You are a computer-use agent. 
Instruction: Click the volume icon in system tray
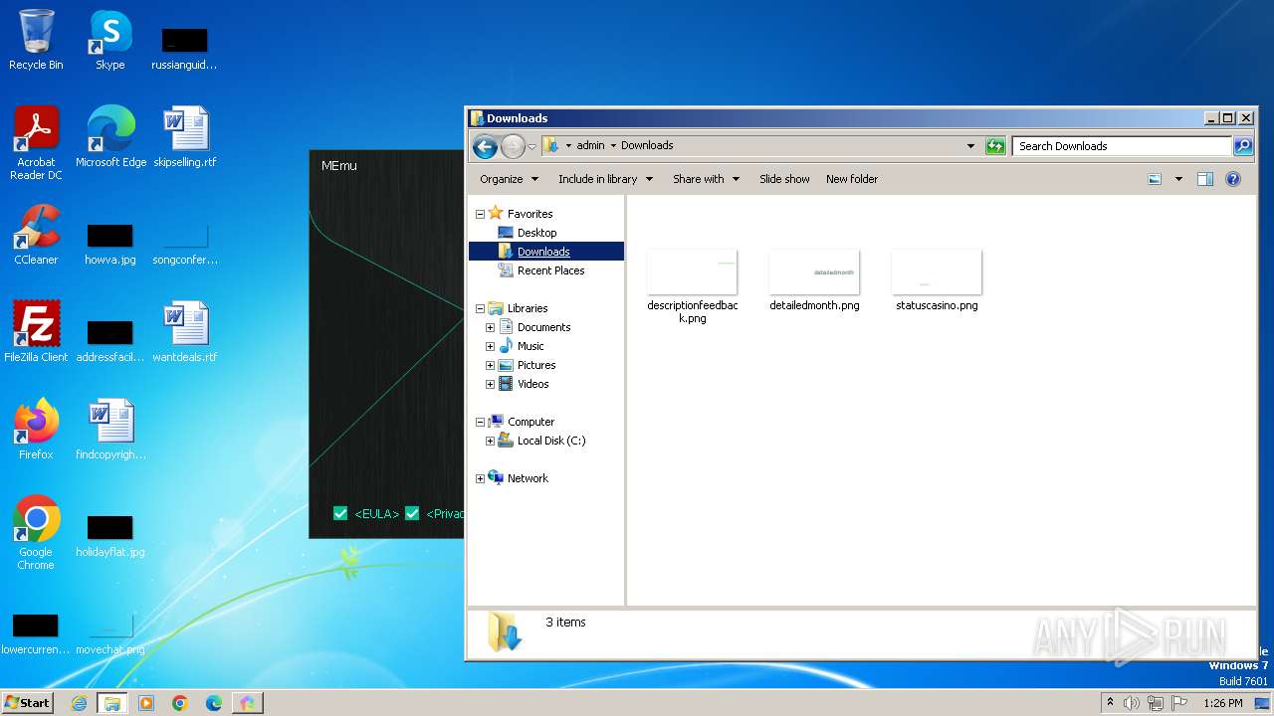pos(1132,703)
